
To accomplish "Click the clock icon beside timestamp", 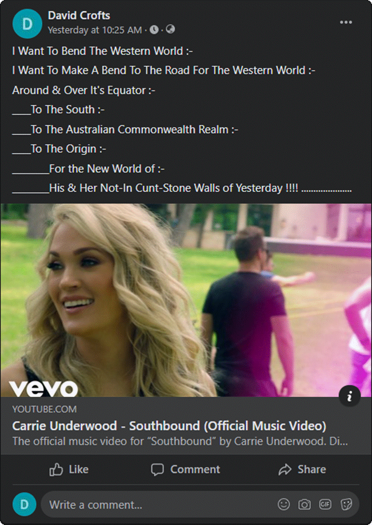I will point(154,30).
